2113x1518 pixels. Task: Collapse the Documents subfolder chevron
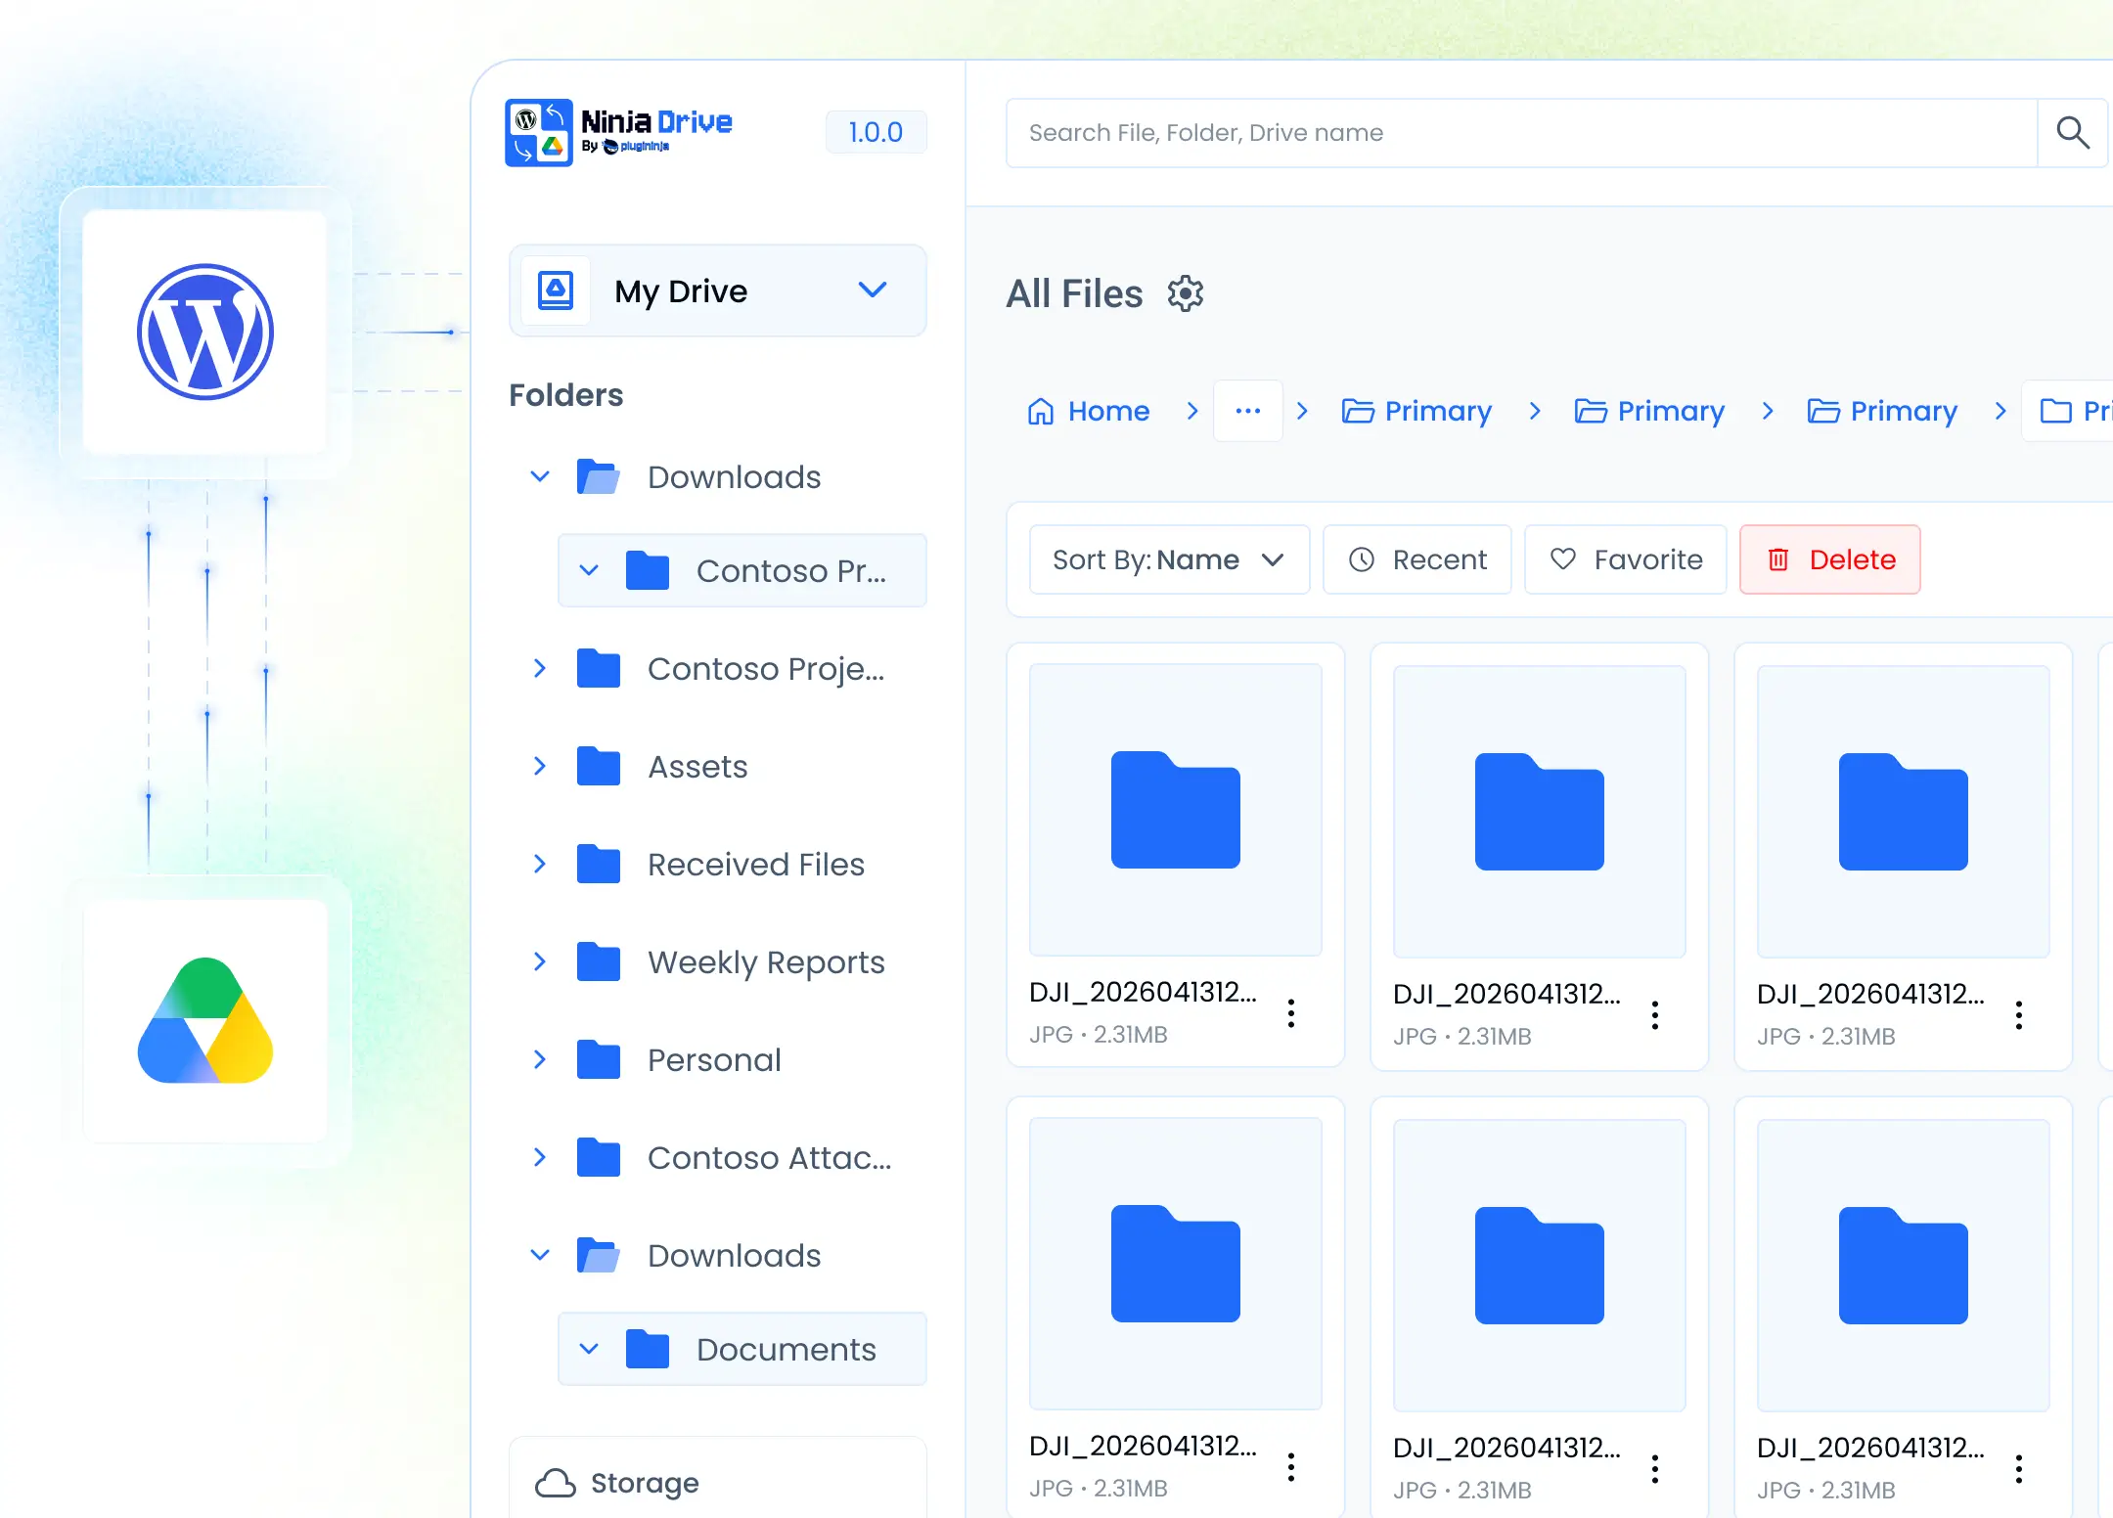[x=589, y=1349]
